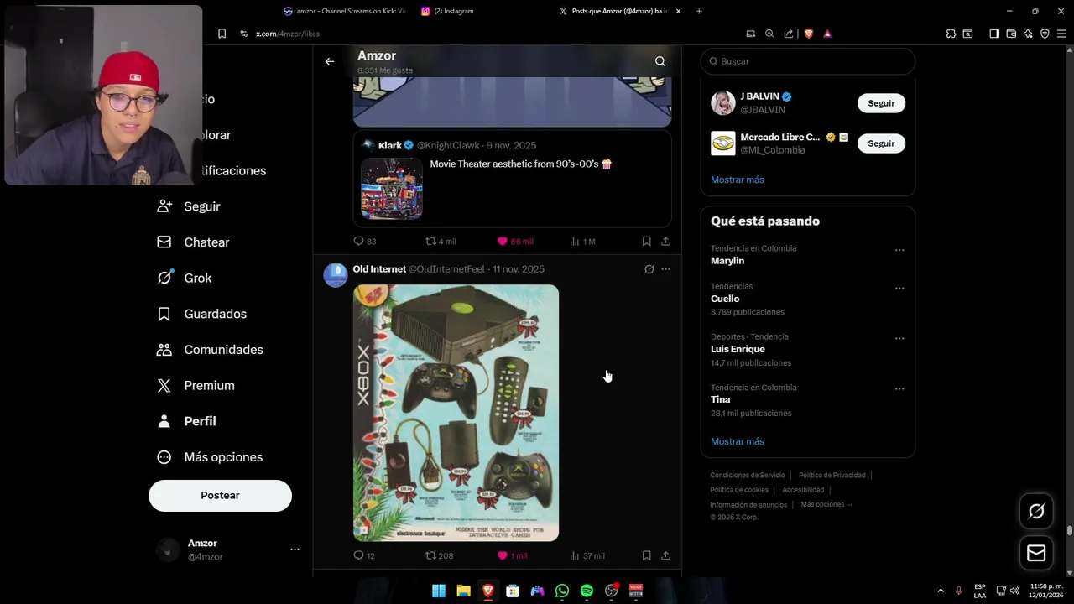
Task: Open the floating messages envelope button
Action: coord(1036,553)
